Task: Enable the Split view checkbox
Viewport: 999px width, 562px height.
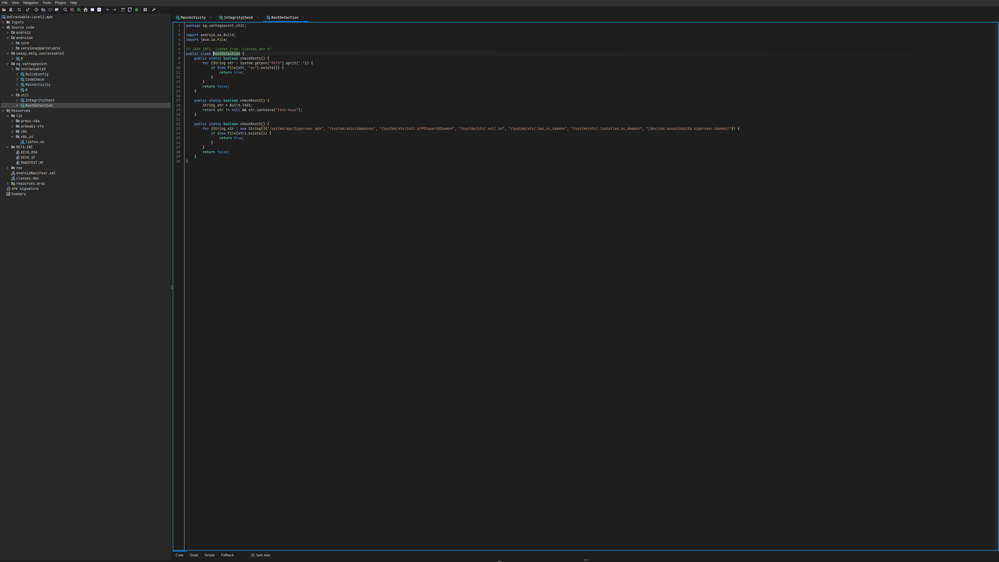Action: coord(252,555)
